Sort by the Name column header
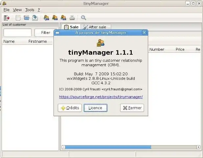Viewport: 203px width, 158px height. [9, 41]
